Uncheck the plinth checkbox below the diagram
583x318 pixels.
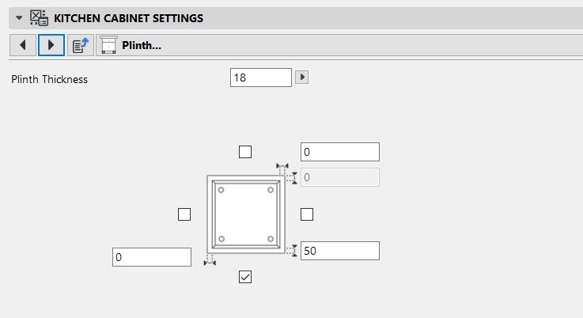[x=245, y=276]
